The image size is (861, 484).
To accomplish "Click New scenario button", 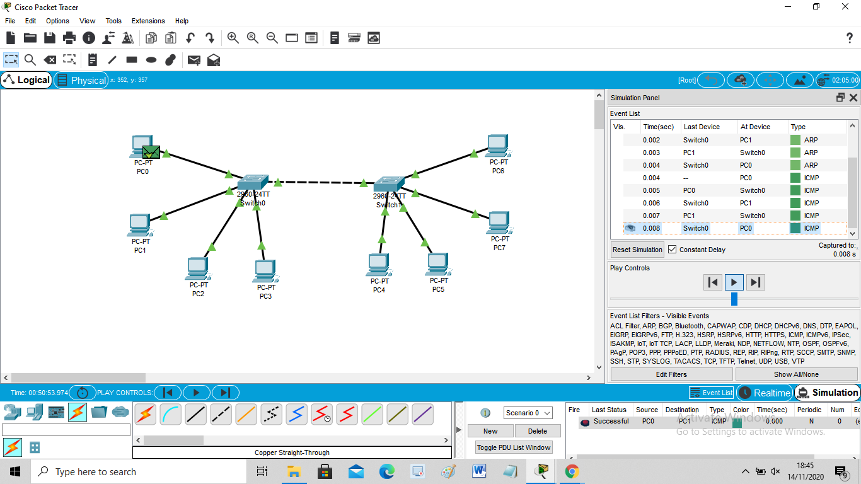I will (x=490, y=431).
